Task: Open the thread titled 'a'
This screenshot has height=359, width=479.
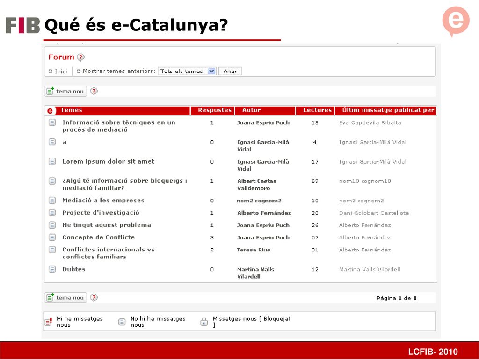Action: point(65,142)
